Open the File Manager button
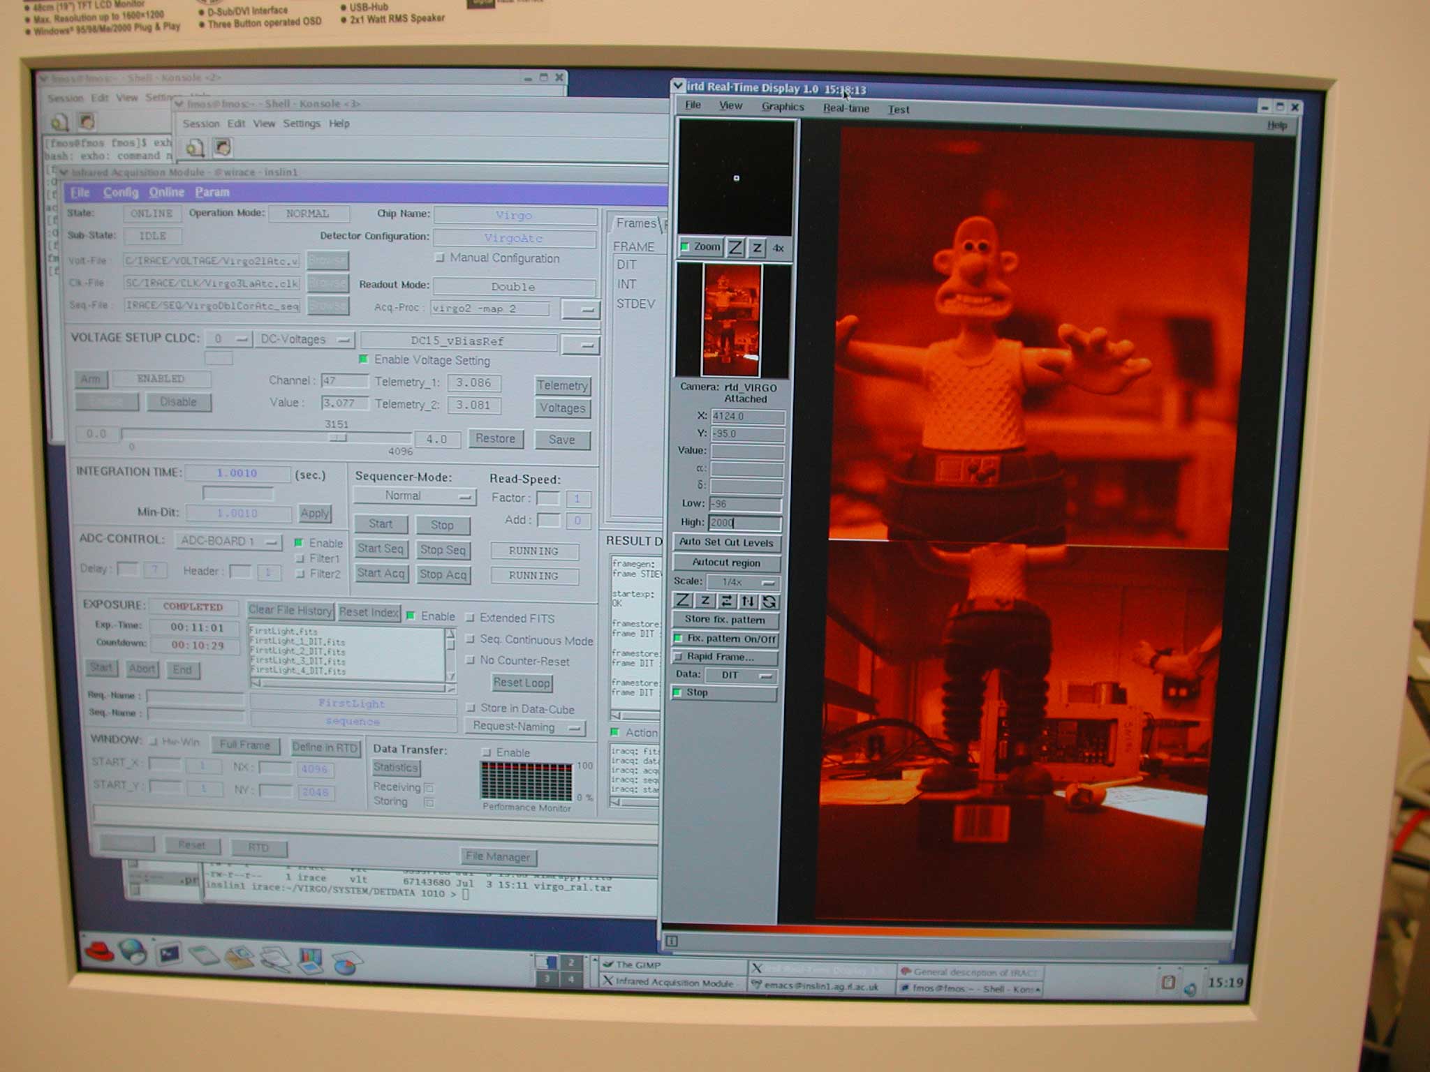 [x=498, y=856]
